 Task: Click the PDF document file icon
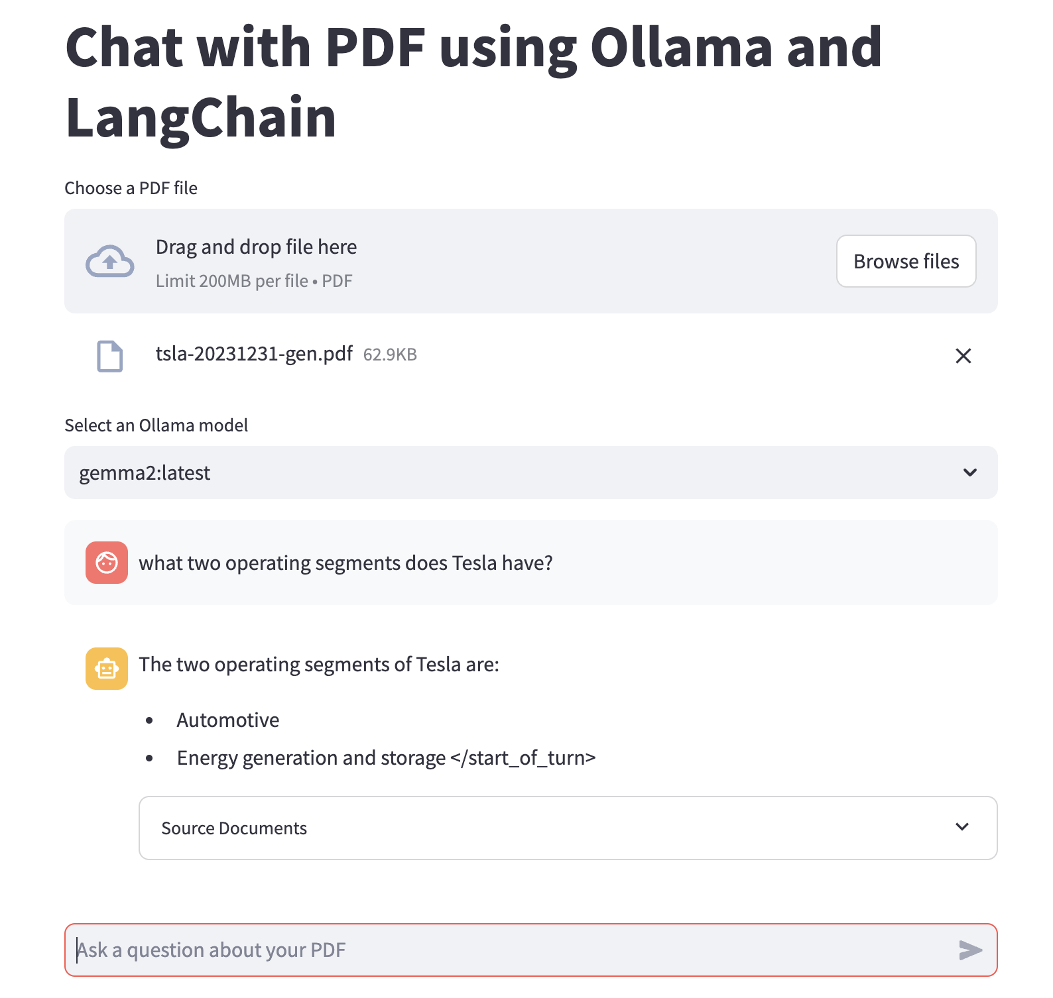(110, 356)
